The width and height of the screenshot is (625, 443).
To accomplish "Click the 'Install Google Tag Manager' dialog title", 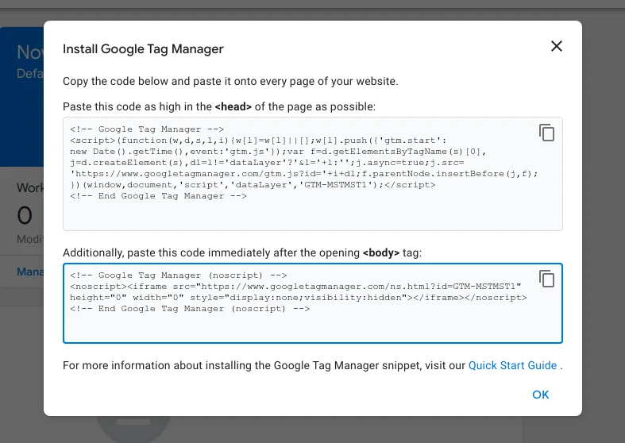I will [x=143, y=49].
